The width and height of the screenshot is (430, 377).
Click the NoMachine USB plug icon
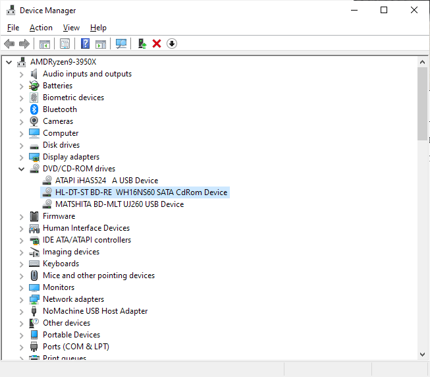tap(34, 311)
